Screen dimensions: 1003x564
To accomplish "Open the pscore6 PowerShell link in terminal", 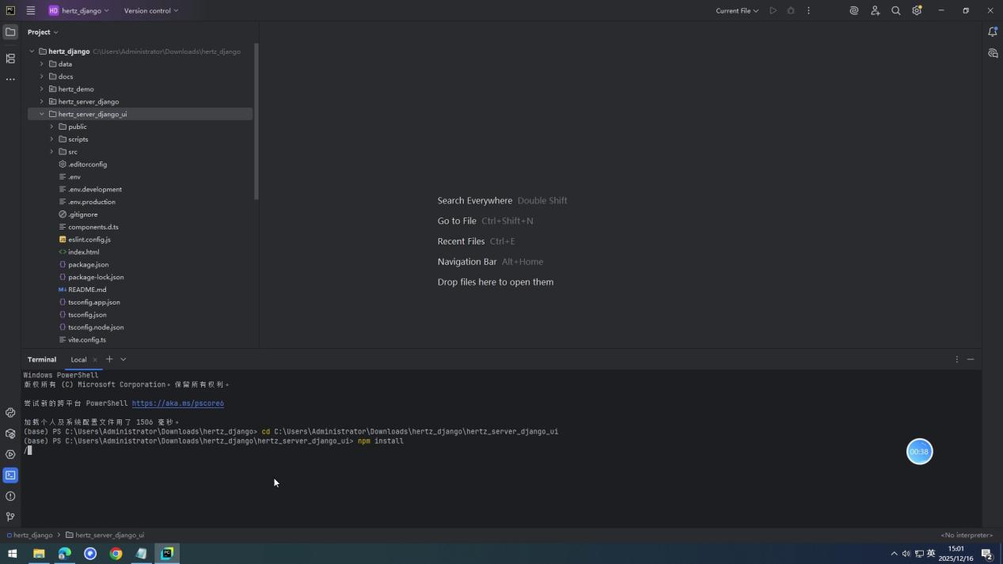I will [x=178, y=403].
